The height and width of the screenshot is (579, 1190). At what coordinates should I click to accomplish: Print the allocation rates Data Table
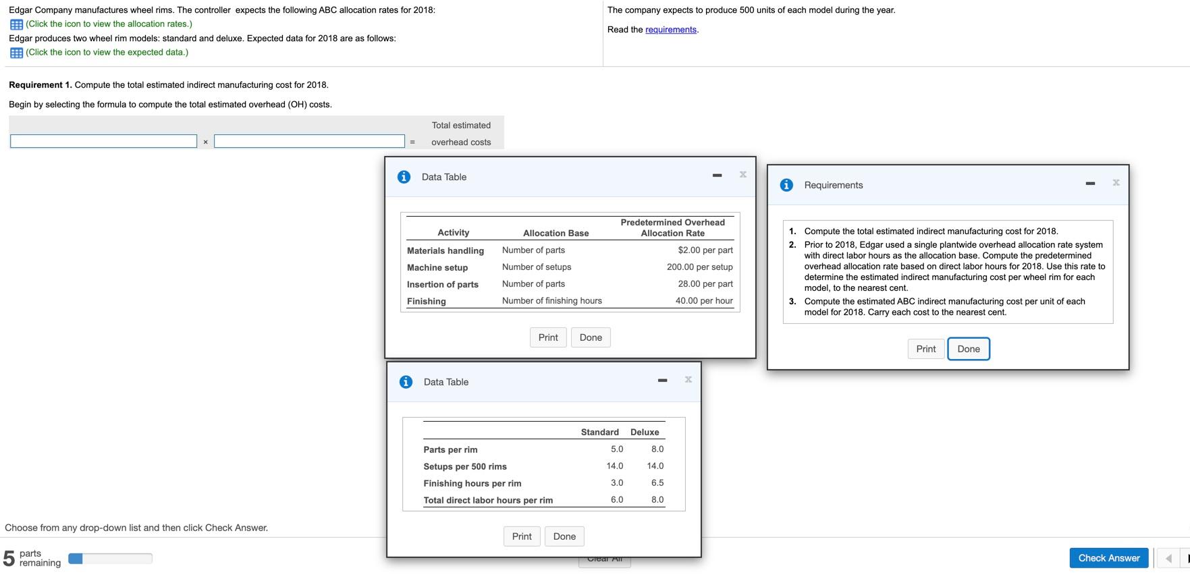(548, 337)
